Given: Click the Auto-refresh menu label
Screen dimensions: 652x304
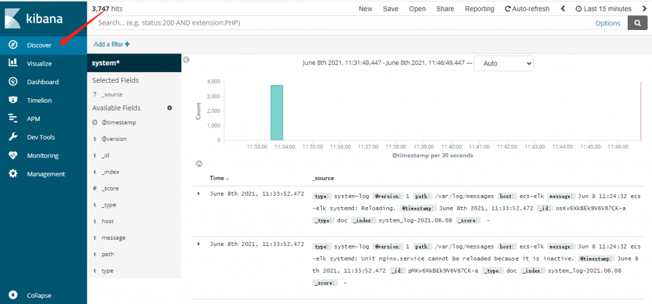Looking at the screenshot, I should point(530,9).
